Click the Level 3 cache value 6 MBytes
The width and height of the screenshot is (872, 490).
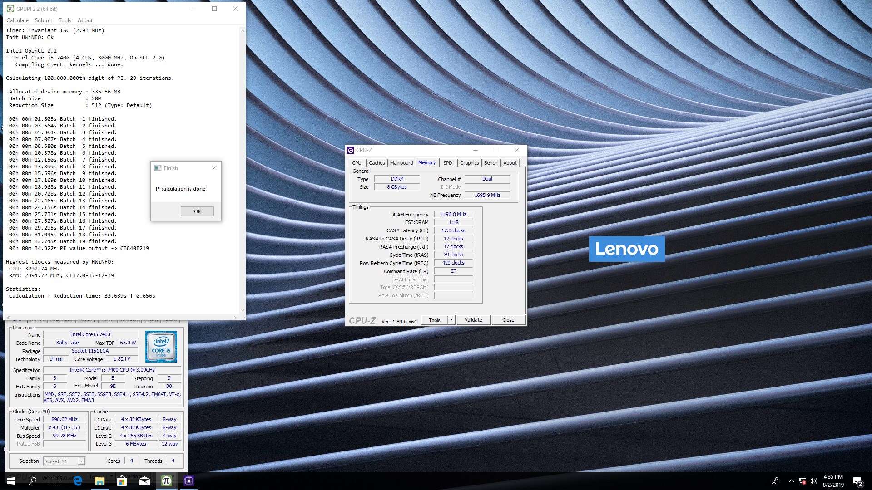136,444
